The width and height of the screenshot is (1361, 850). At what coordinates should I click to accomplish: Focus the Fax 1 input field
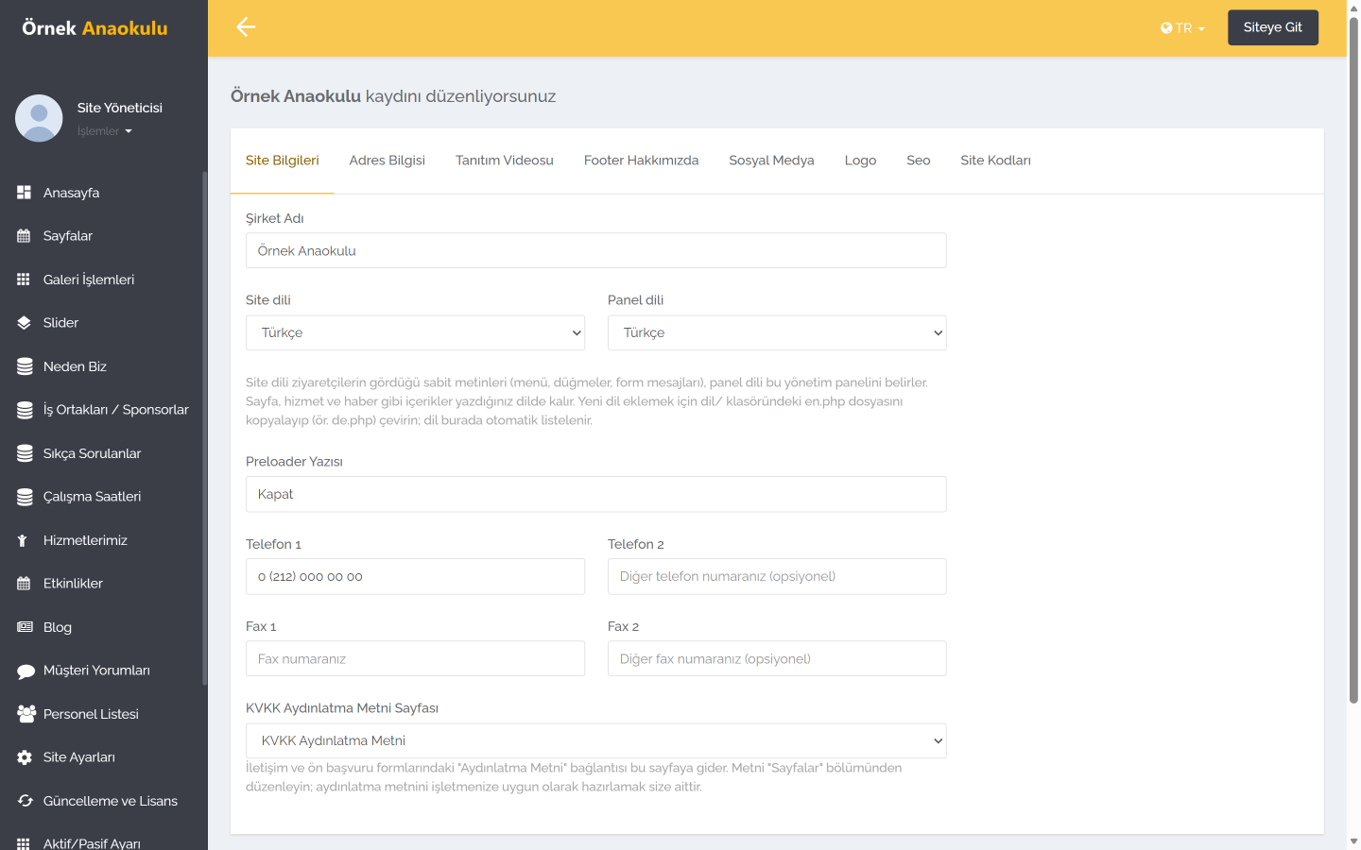[415, 658]
